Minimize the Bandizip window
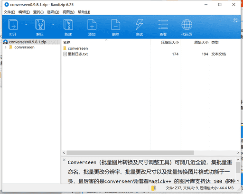Image resolution: width=243 pixels, height=194 pixels. pos(206,5)
